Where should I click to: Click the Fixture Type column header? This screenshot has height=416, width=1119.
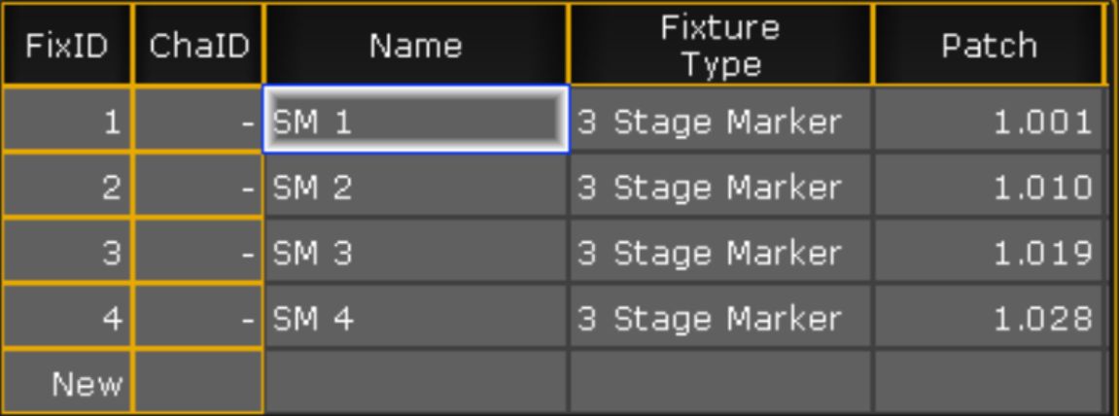[x=720, y=46]
